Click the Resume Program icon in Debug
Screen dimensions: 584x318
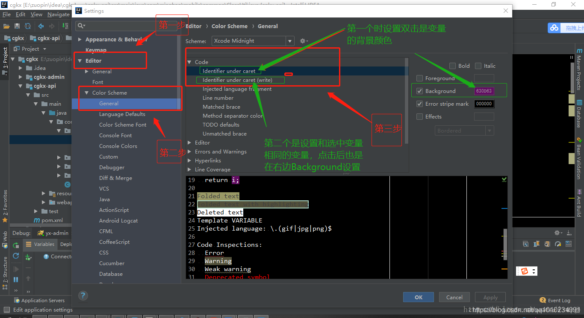pyautogui.click(x=16, y=269)
